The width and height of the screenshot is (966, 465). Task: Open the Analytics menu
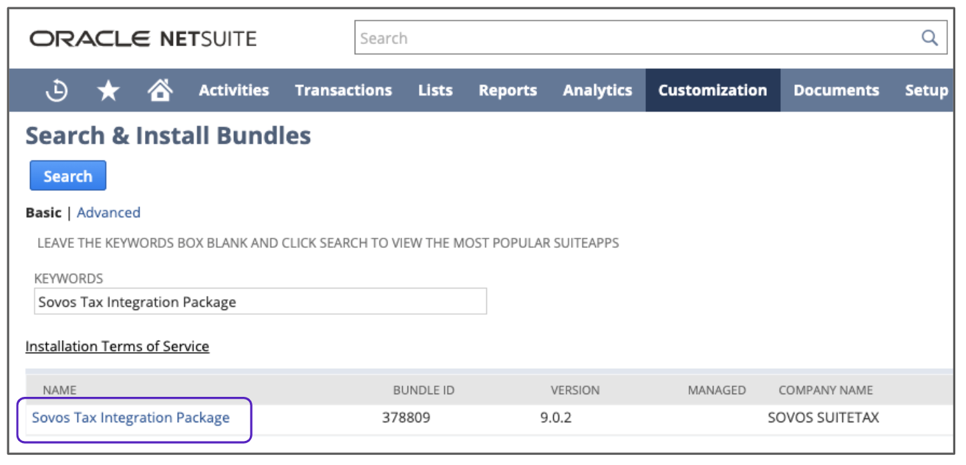[x=597, y=91]
